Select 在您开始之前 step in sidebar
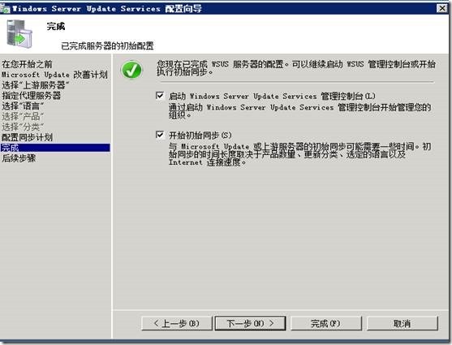The height and width of the screenshot is (345, 452). [27, 64]
